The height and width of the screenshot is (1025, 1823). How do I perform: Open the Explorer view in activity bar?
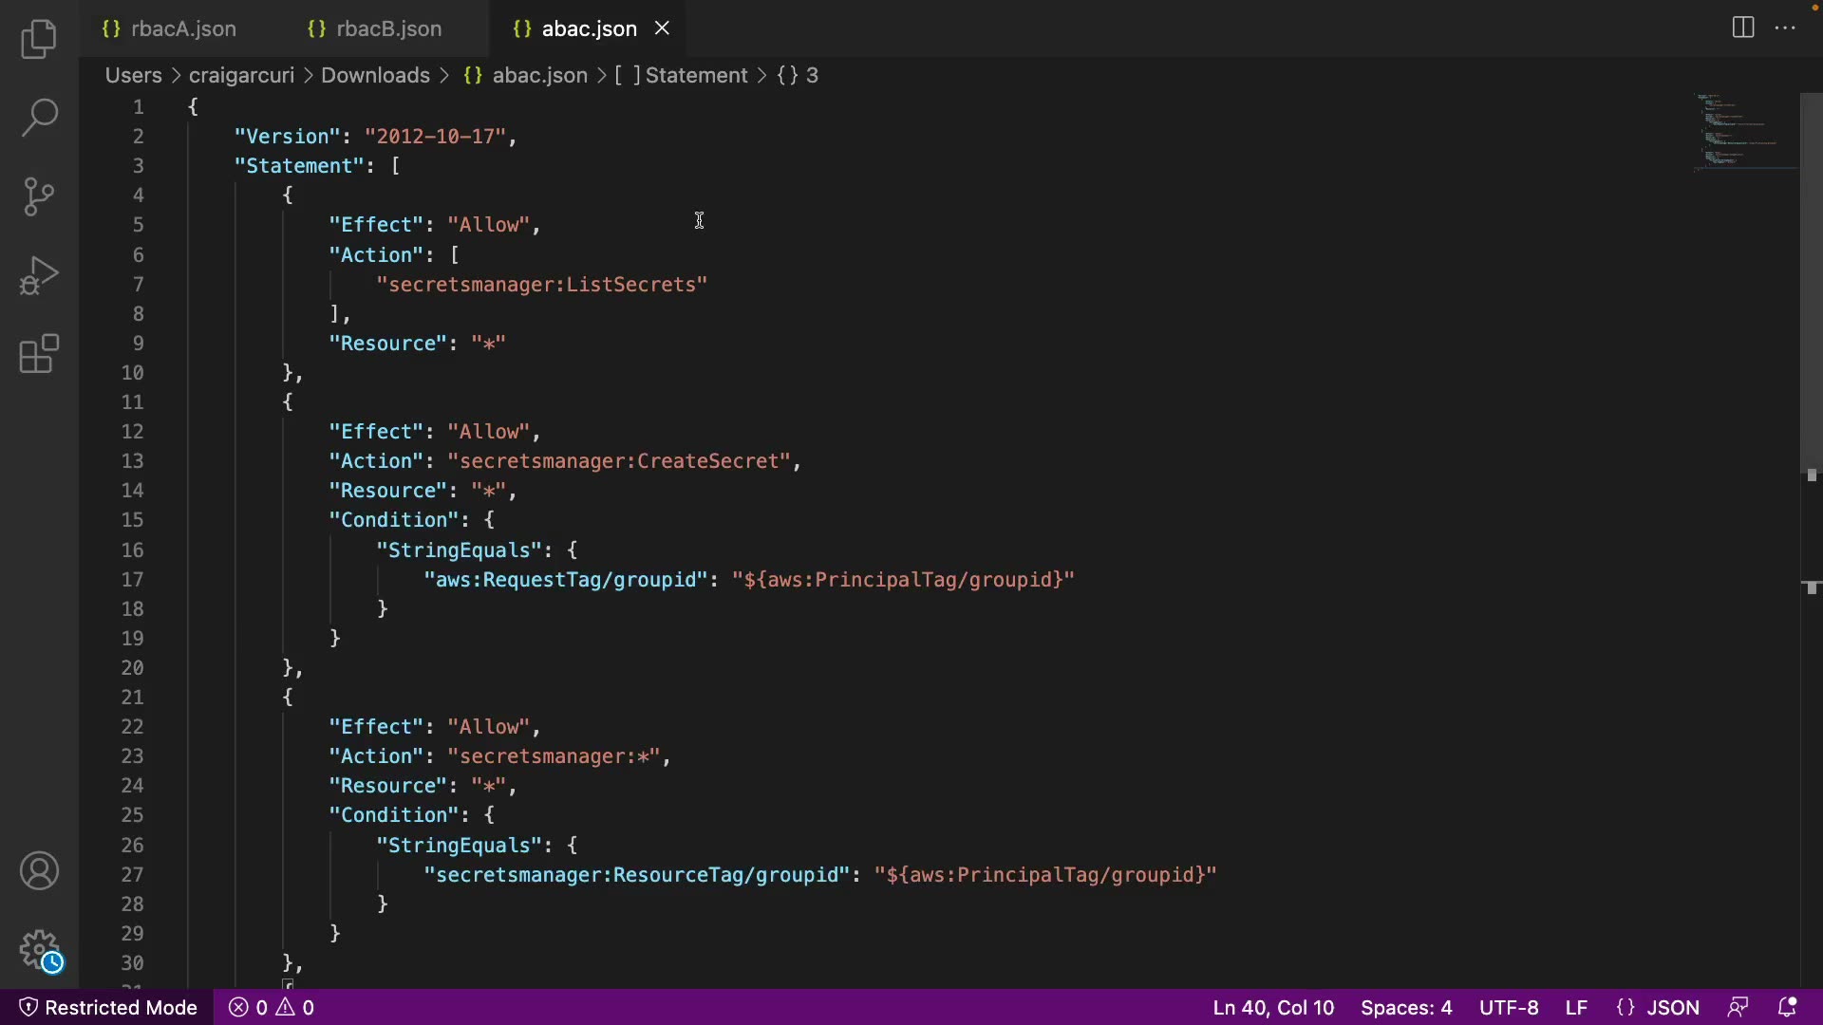point(39,39)
